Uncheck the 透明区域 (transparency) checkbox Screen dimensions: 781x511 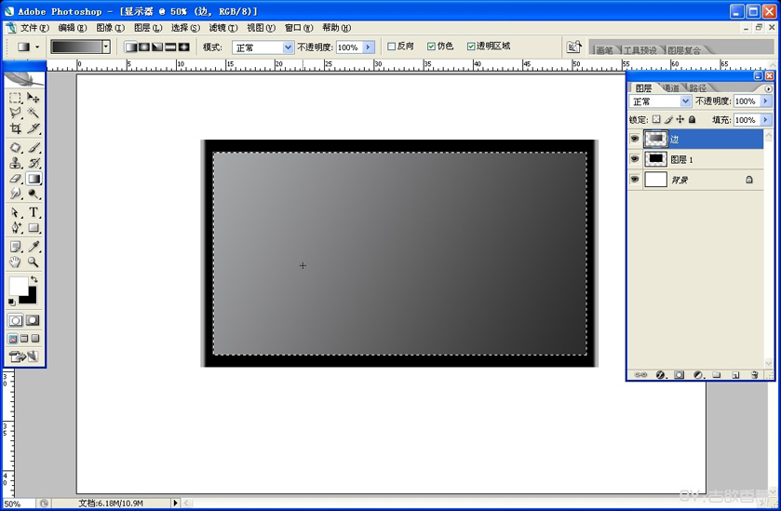(471, 47)
